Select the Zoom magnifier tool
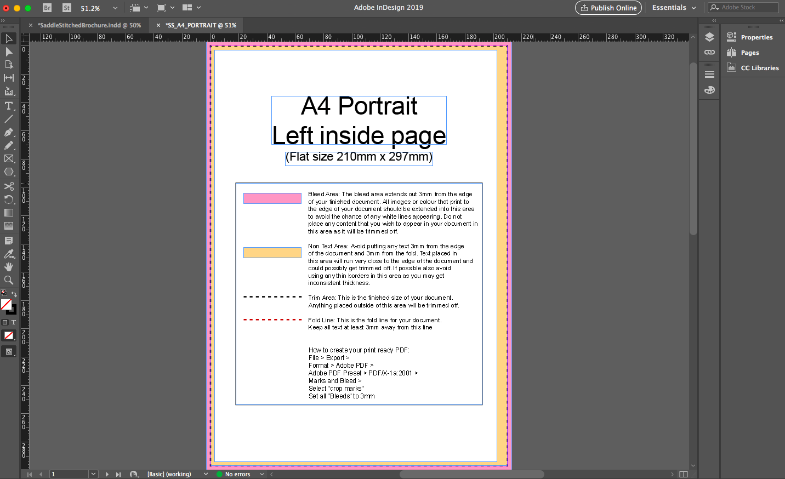Image resolution: width=785 pixels, height=479 pixels. point(9,280)
